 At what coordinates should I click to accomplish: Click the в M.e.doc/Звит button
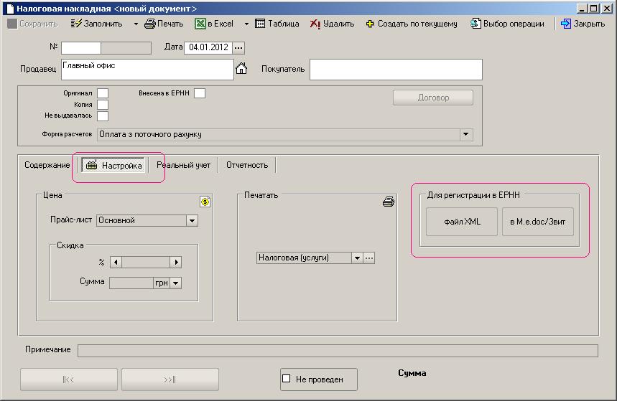point(538,222)
